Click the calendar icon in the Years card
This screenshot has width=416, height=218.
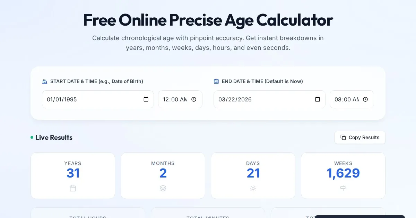pos(73,188)
